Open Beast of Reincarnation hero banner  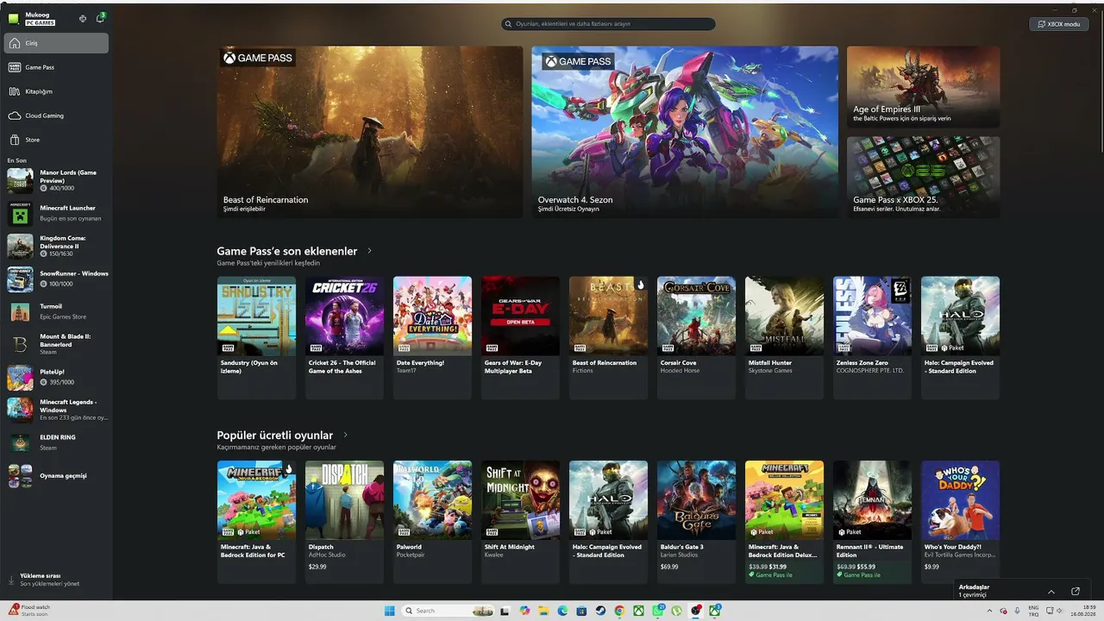click(370, 131)
